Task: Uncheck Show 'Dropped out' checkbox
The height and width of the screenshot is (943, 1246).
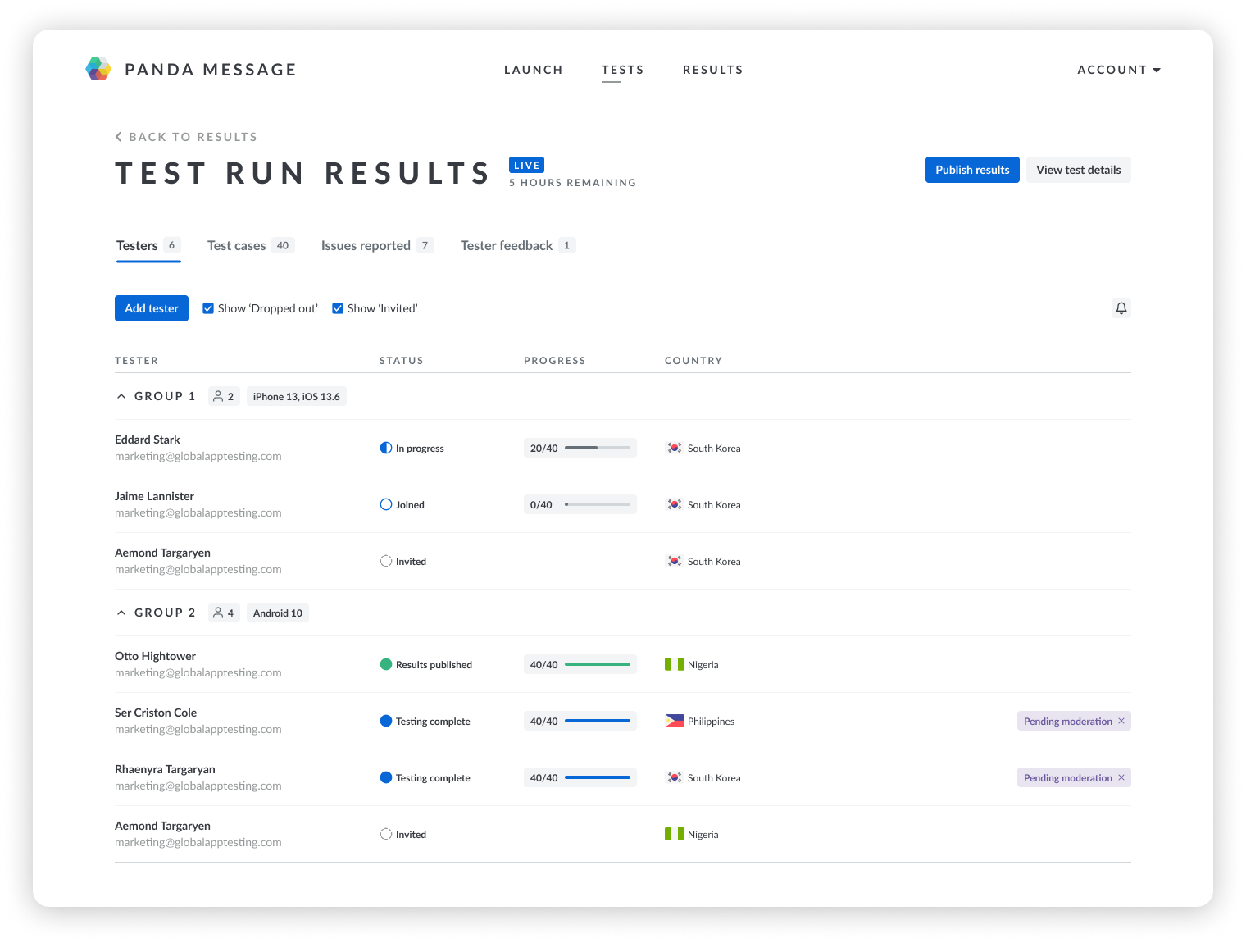Action: 208,308
